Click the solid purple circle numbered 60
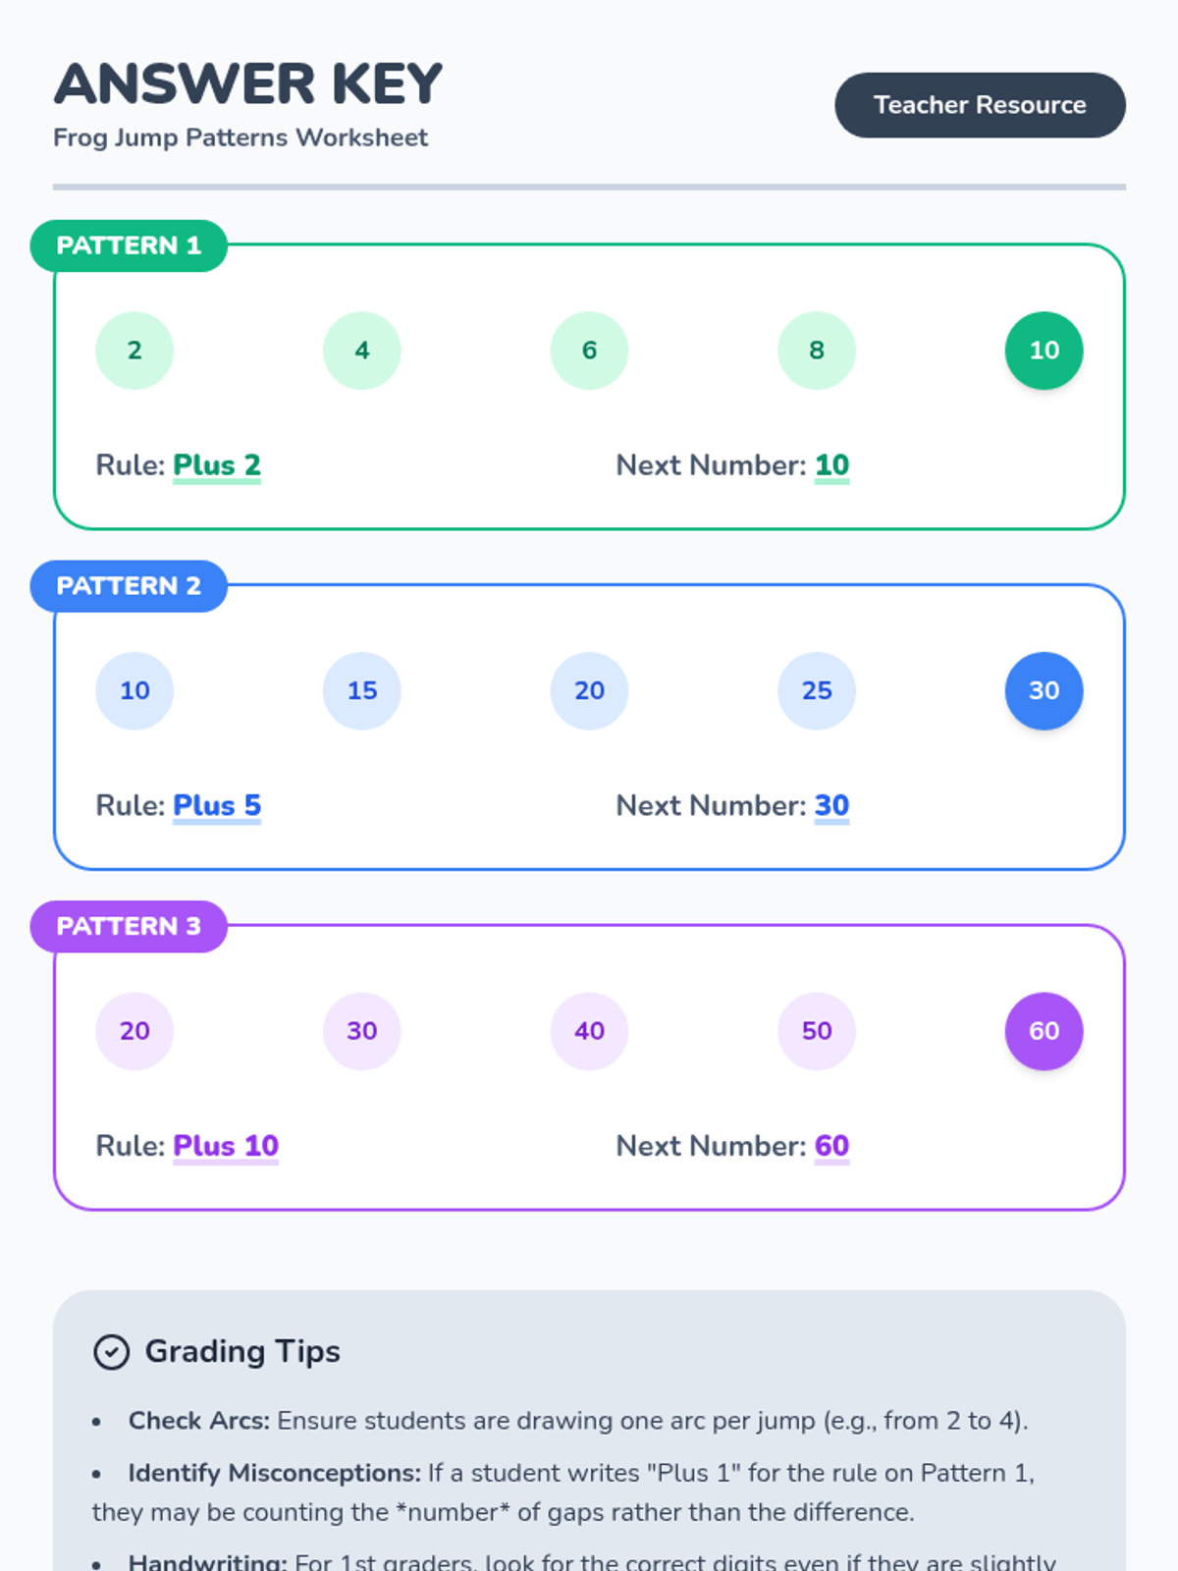This screenshot has height=1571, width=1178. pyautogui.click(x=1044, y=1031)
